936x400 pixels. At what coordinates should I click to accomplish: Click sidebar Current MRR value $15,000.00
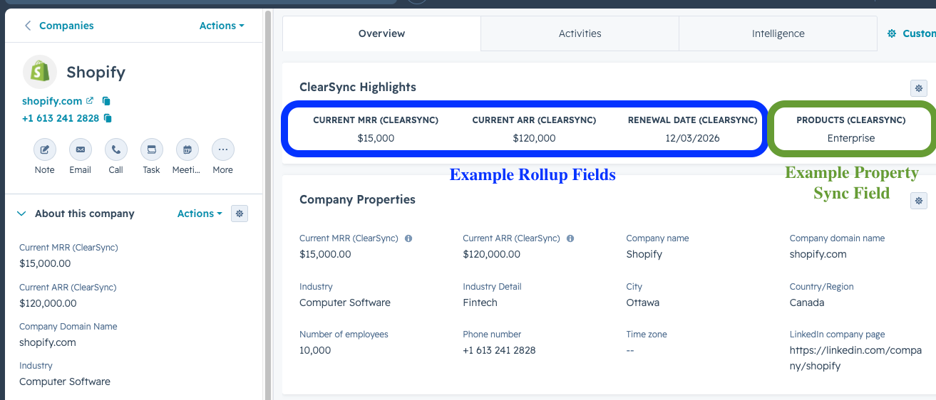(x=45, y=263)
